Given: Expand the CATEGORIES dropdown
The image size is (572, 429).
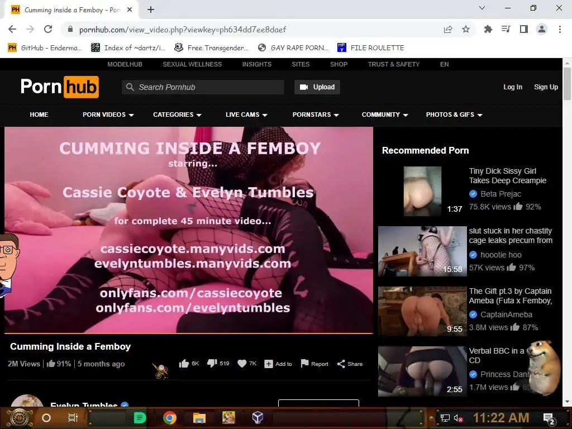Looking at the screenshot, I should (x=177, y=115).
